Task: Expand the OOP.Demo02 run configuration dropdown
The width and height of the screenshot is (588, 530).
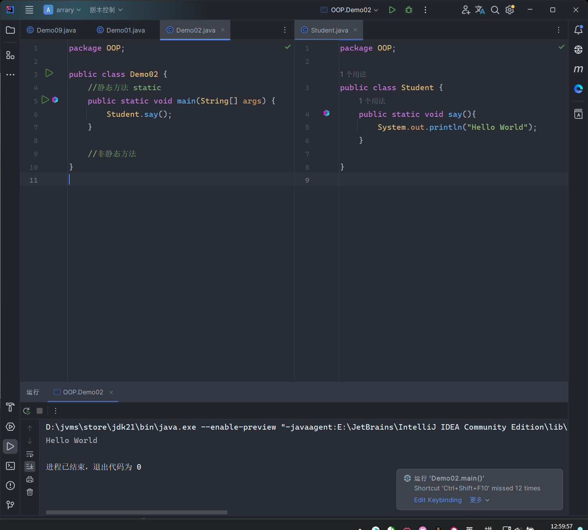Action: [350, 10]
